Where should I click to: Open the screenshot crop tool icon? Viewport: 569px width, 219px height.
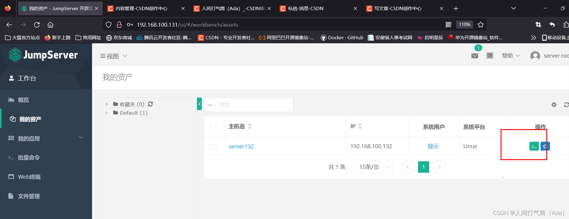[x=538, y=25]
